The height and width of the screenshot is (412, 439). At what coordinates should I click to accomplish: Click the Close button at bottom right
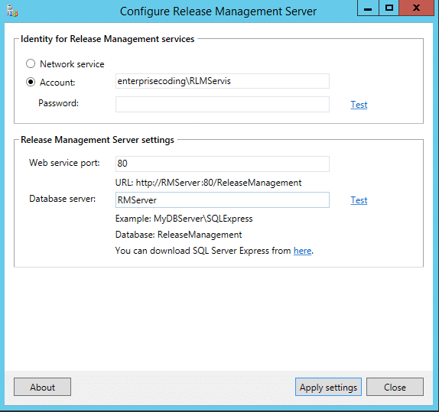tap(395, 387)
